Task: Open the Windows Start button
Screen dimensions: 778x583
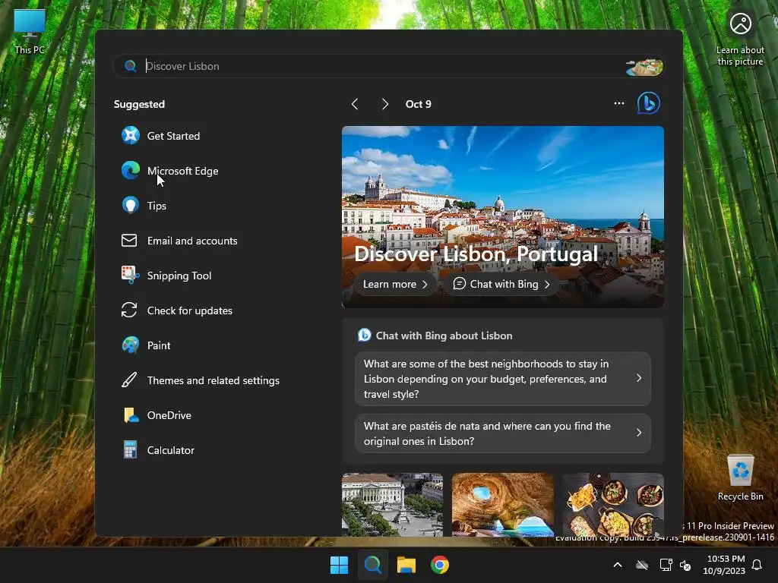Action: [340, 565]
